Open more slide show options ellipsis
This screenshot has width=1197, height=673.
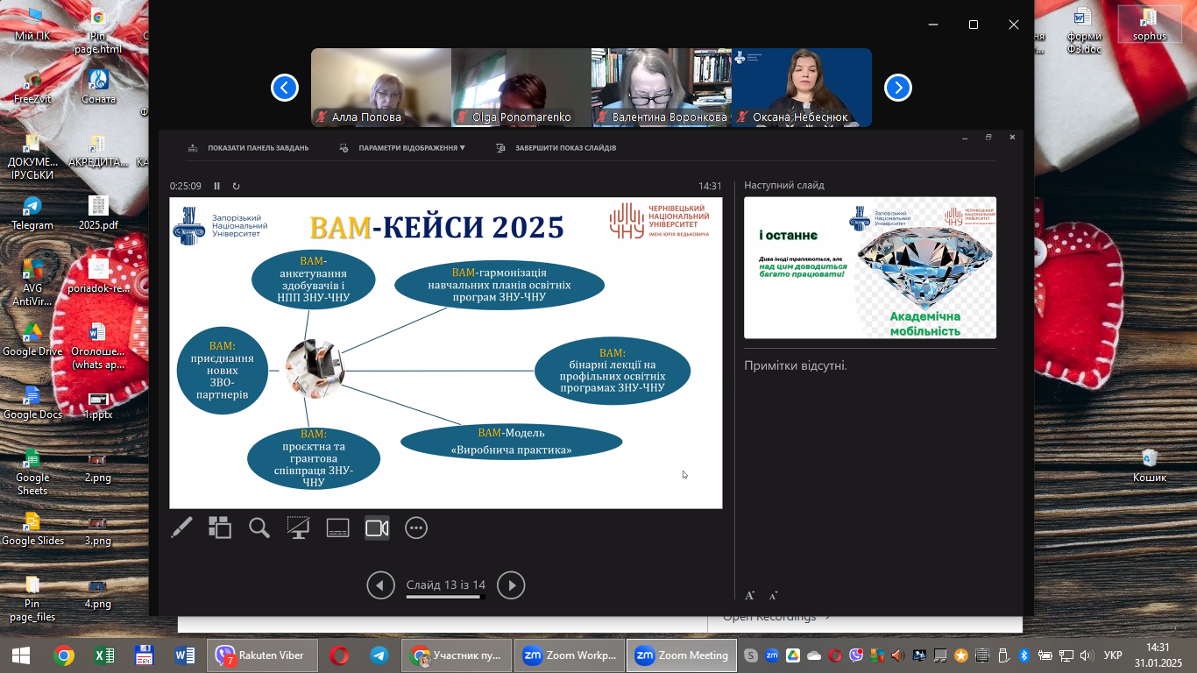click(x=416, y=528)
